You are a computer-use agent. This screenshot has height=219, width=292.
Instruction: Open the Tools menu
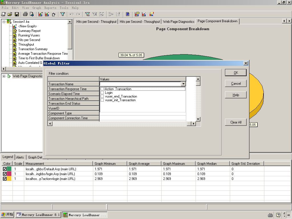64,8
